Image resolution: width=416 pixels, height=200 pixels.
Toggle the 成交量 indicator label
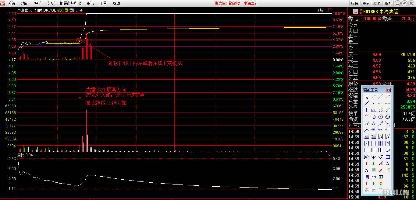coord(62,10)
